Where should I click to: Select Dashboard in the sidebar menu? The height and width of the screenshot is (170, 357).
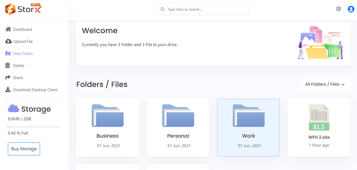point(23,30)
